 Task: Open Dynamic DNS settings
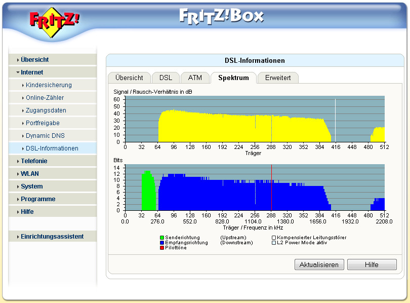pyautogui.click(x=53, y=135)
